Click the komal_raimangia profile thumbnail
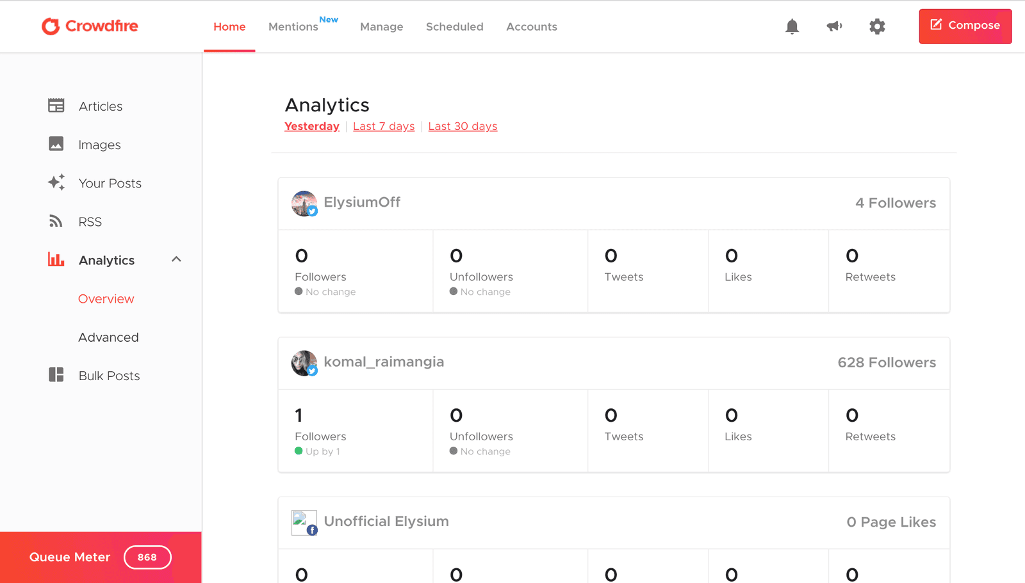This screenshot has height=583, width=1025. coord(304,362)
